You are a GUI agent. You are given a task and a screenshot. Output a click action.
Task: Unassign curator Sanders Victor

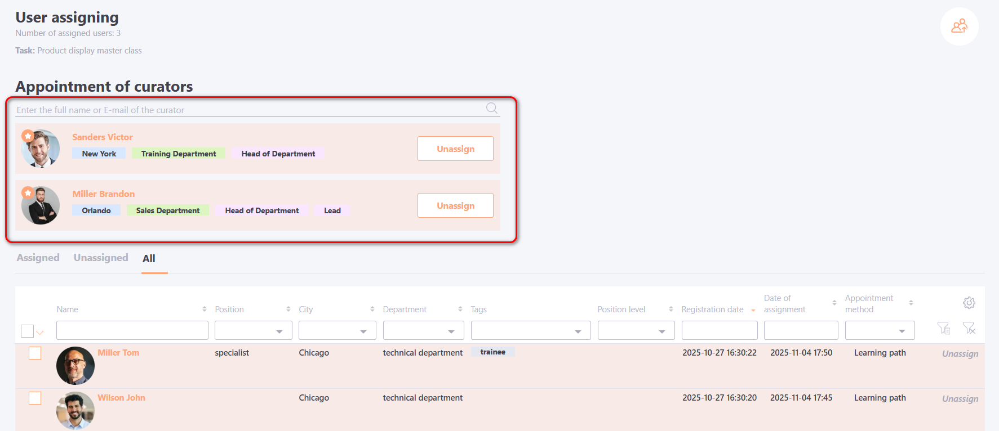[x=455, y=149]
